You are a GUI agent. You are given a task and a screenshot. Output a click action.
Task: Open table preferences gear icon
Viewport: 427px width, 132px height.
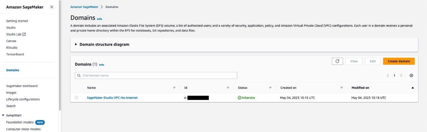[411, 76]
